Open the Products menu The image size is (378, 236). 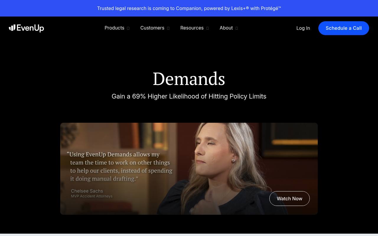[114, 28]
